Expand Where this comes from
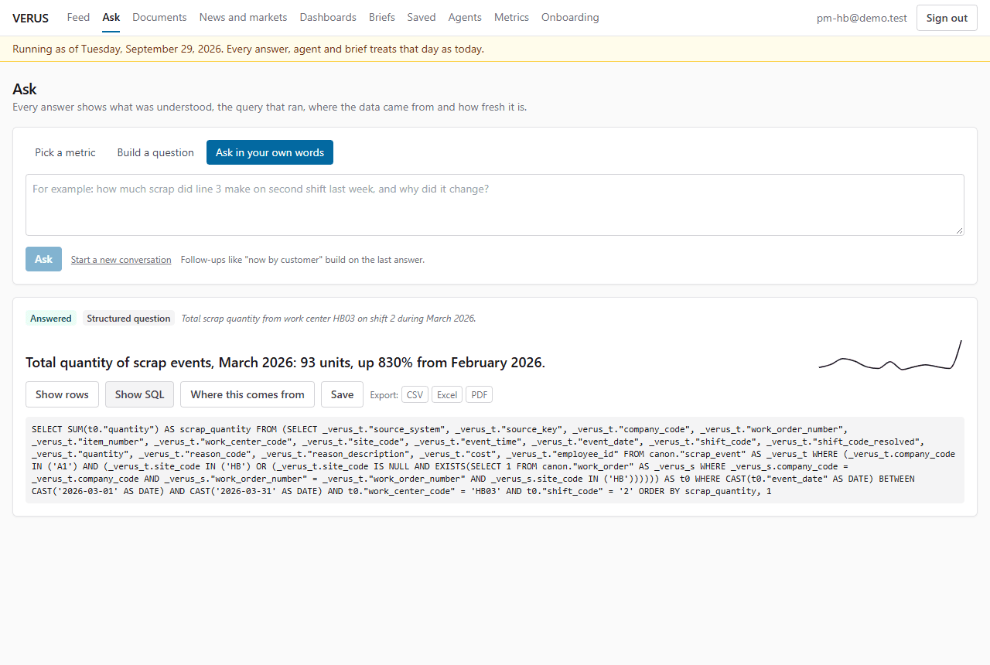This screenshot has width=990, height=665. pyautogui.click(x=247, y=394)
